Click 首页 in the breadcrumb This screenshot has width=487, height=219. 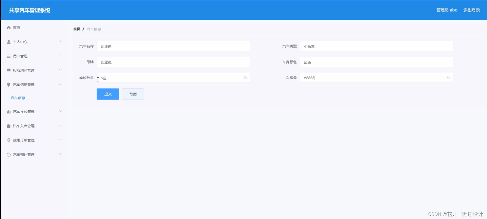tap(77, 29)
